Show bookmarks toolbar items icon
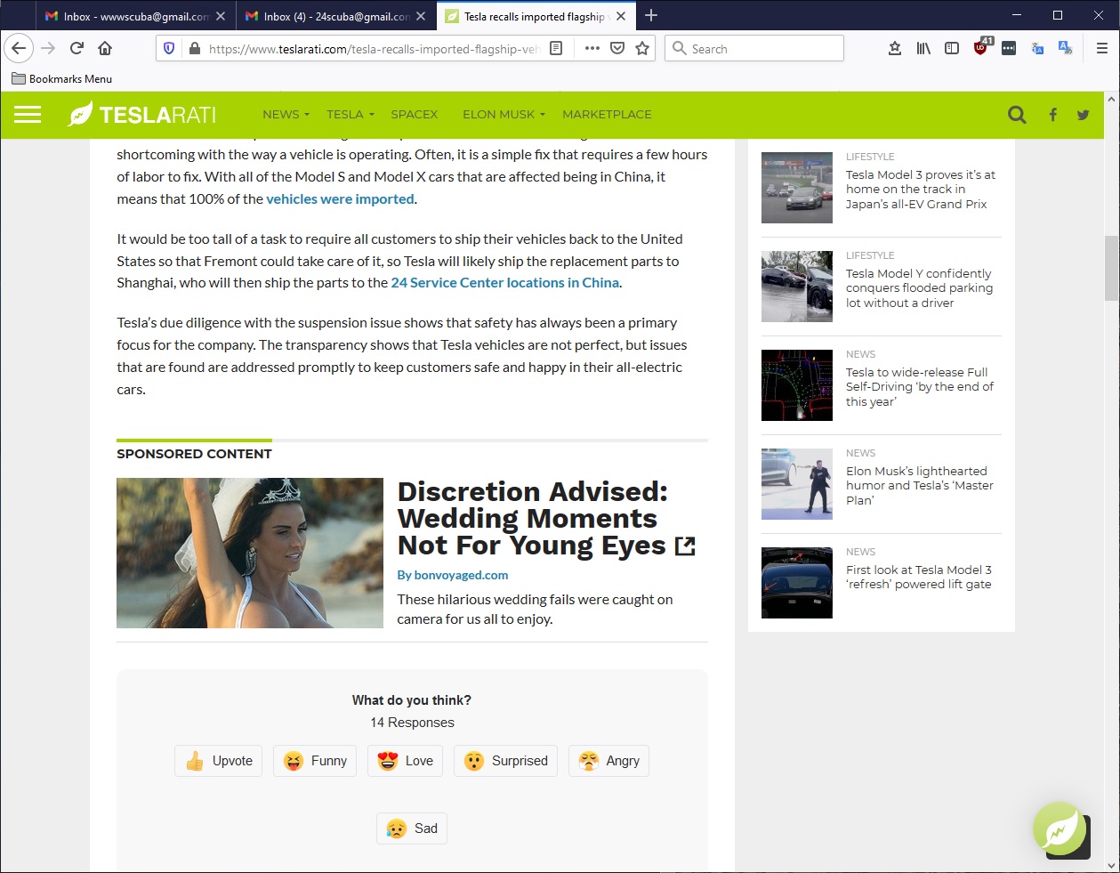The width and height of the screenshot is (1120, 873). [x=895, y=48]
